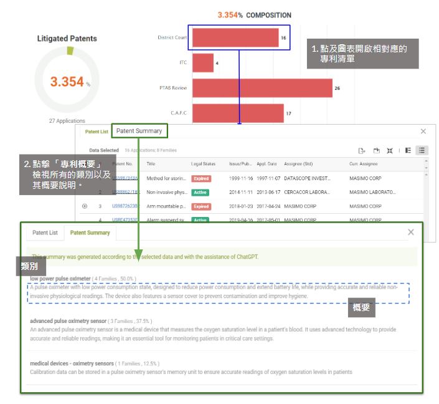Select Patent Summary tab in lower panel
The width and height of the screenshot is (439, 404).
[x=90, y=233]
